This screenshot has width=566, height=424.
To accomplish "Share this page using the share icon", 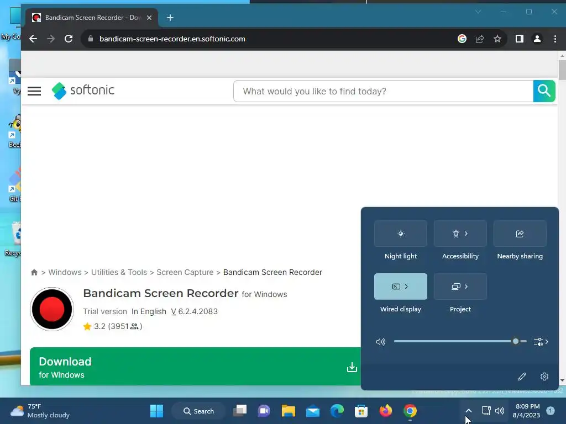I will pyautogui.click(x=480, y=39).
